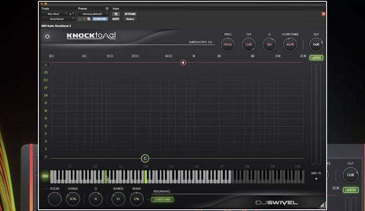Click the Preset header label
This screenshot has height=211, width=365.
click(83, 9)
